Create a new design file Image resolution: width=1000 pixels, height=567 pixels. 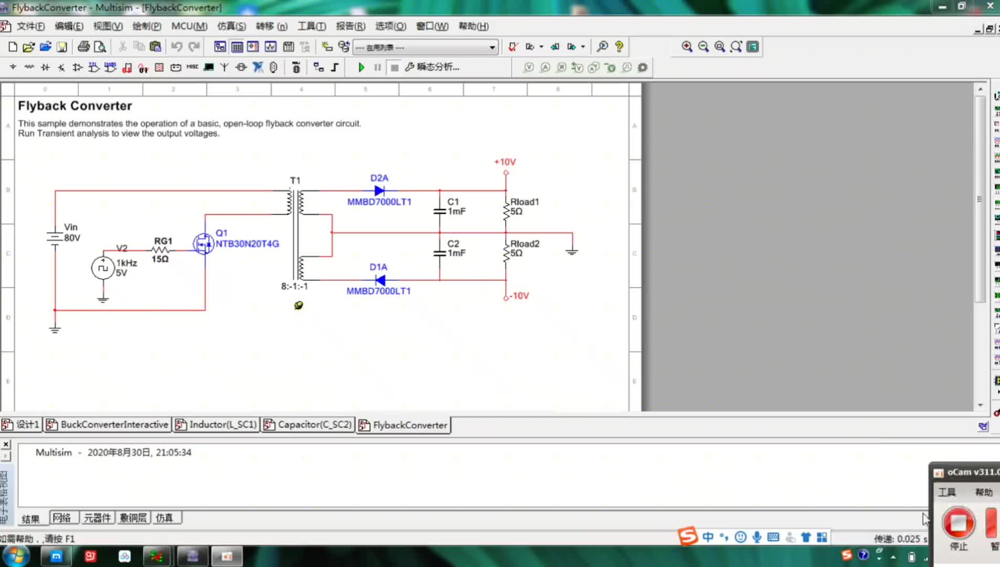point(13,47)
